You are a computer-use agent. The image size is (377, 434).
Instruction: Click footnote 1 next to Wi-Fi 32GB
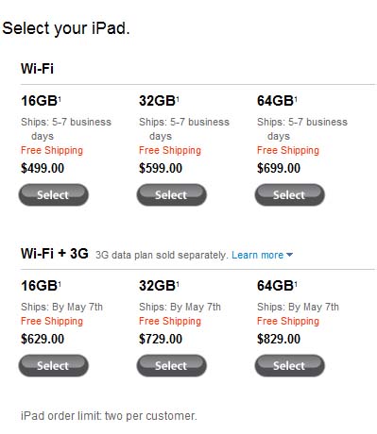click(x=178, y=99)
